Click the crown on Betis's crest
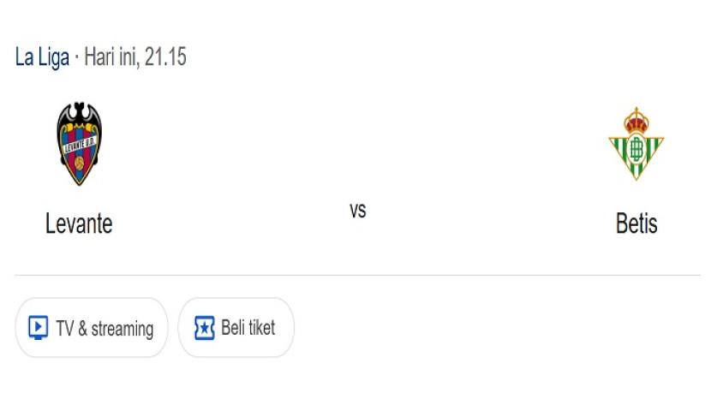This screenshot has height=399, width=711. click(x=636, y=120)
